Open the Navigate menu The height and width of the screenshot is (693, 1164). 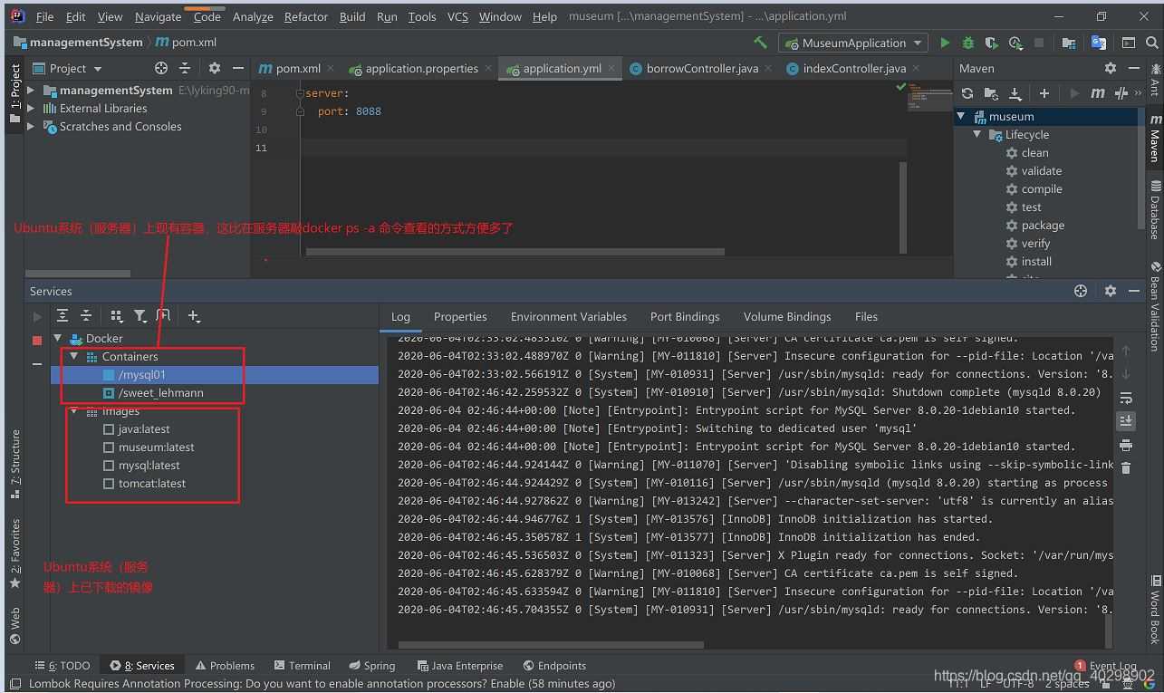[157, 16]
